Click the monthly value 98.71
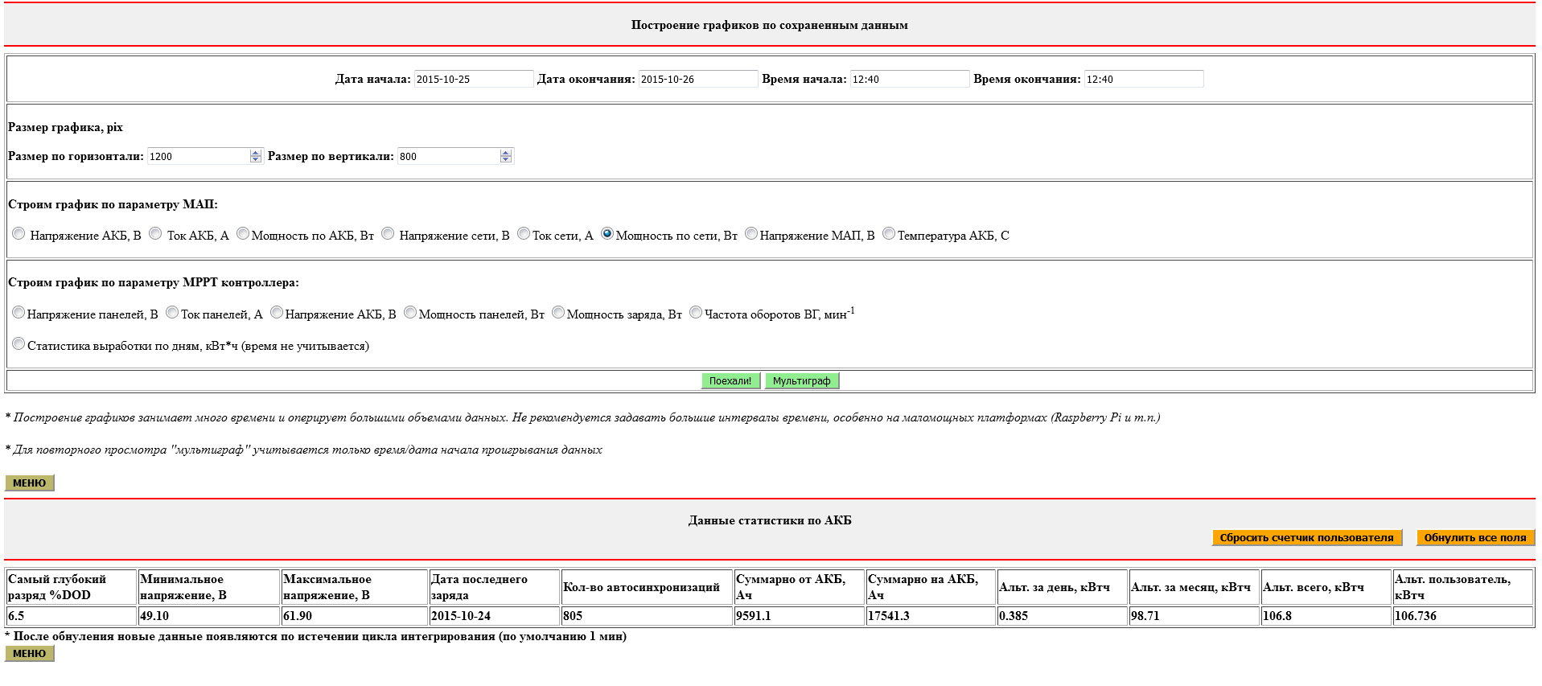Viewport: 1542px width, 686px height. coord(1145,616)
